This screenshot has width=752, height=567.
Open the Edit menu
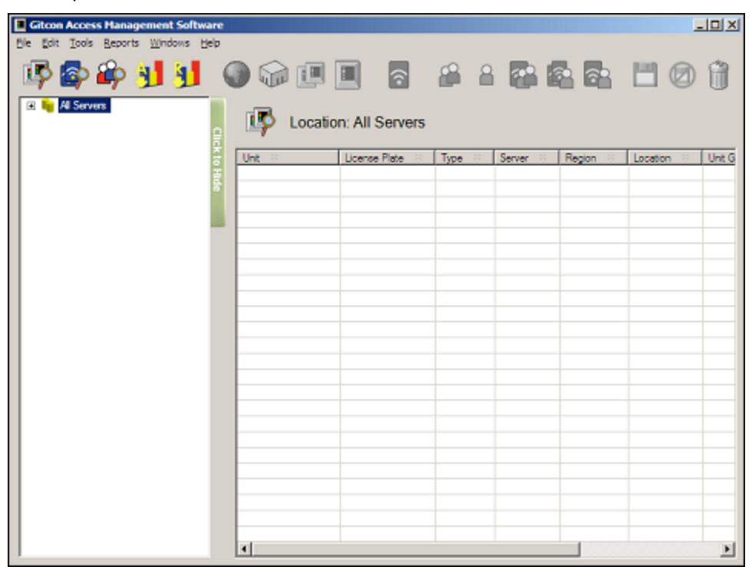51,43
